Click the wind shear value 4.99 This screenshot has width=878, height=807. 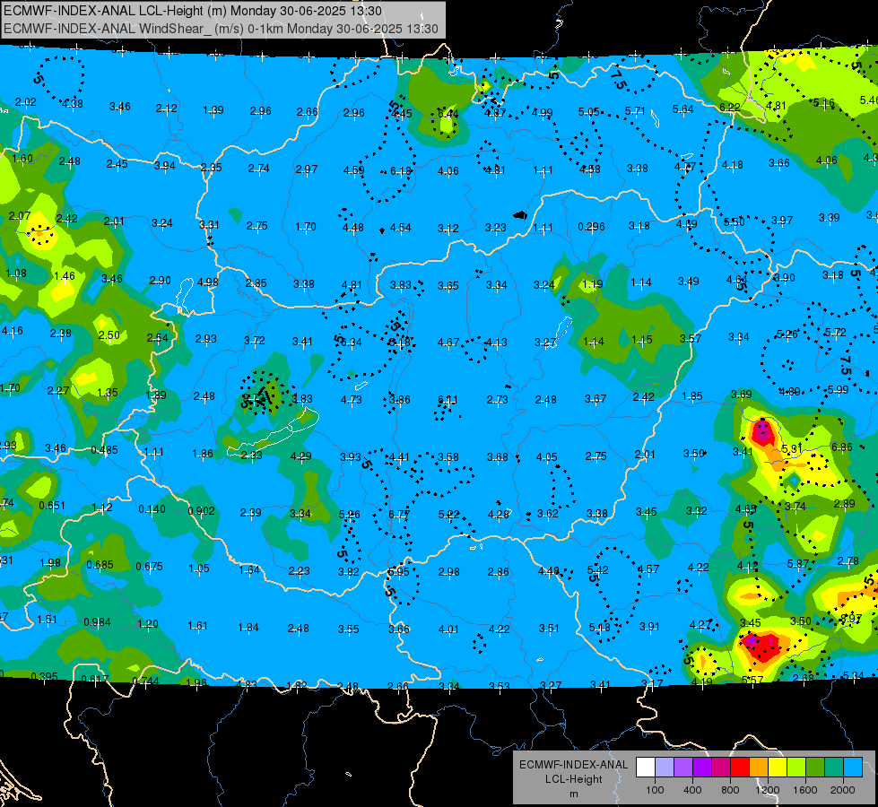click(542, 113)
